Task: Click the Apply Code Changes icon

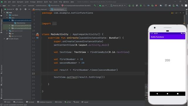Action: click(x=137, y=6)
